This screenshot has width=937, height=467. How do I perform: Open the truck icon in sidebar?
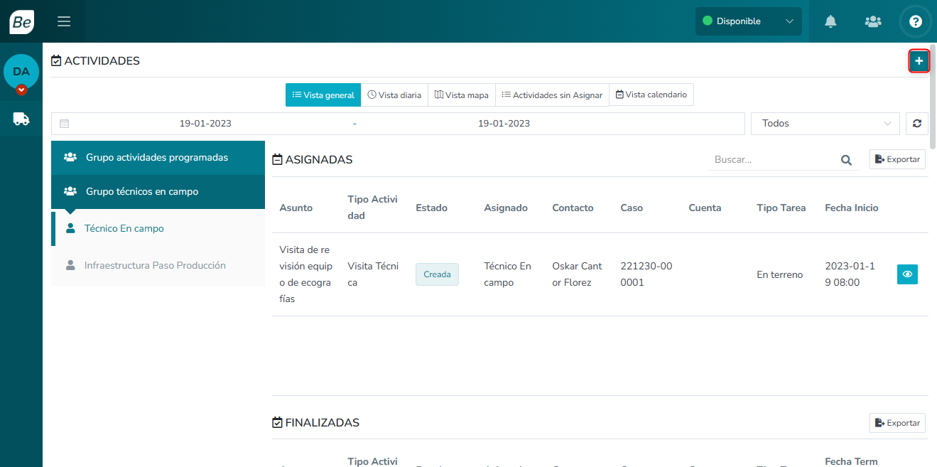(x=21, y=119)
